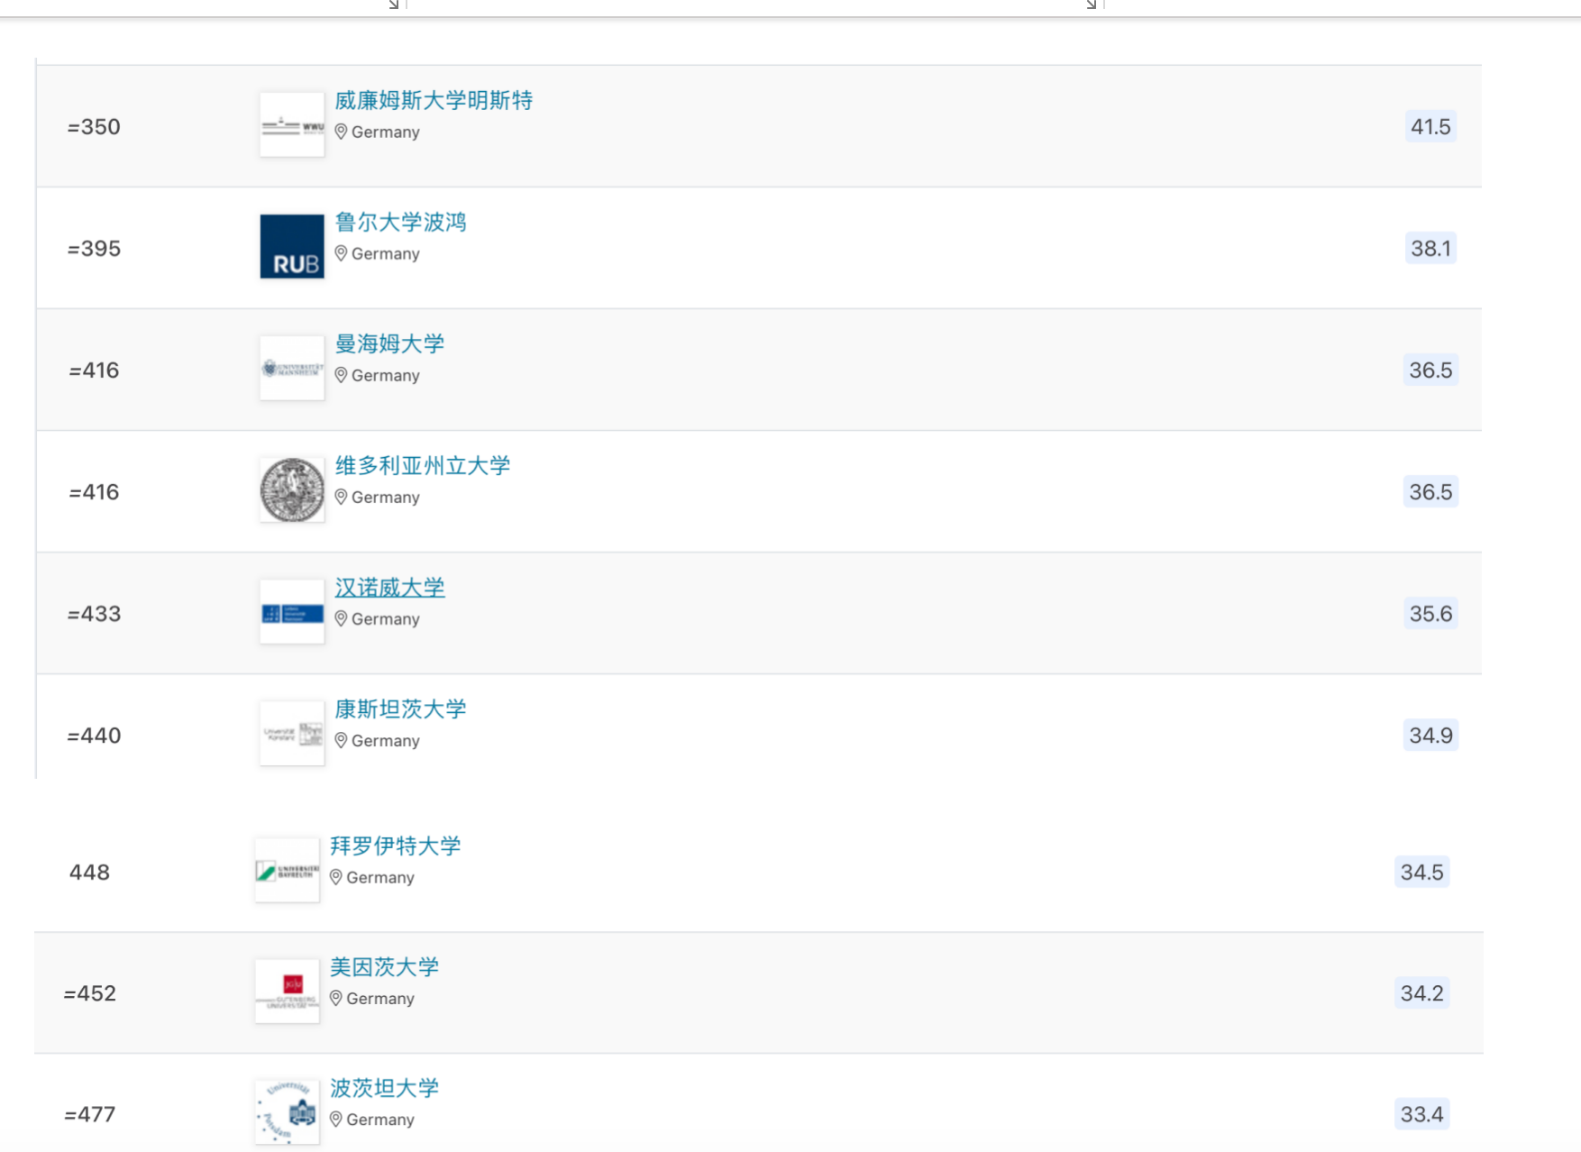
Task: Click the rank =350 cell
Action: tap(94, 126)
